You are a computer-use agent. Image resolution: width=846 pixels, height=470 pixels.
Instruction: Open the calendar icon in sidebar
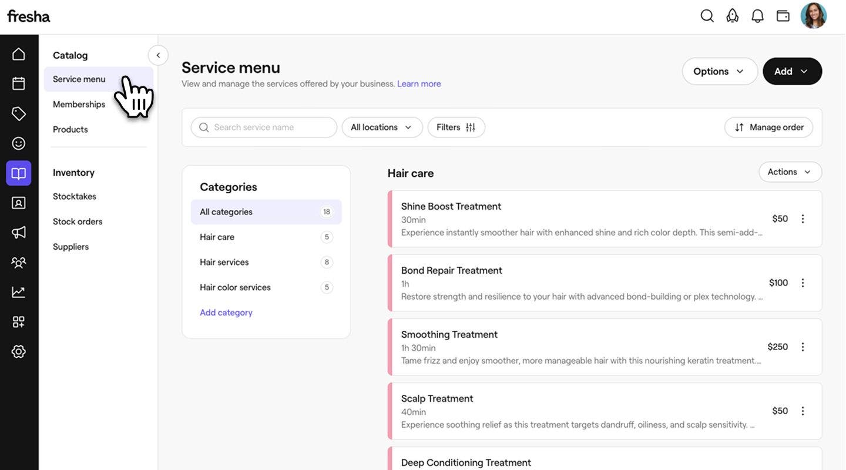19,83
